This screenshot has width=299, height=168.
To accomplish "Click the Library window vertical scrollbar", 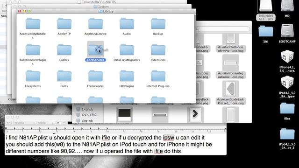I will click(x=195, y=31).
